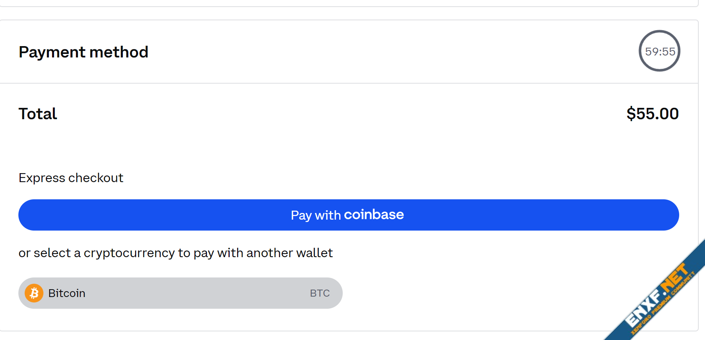This screenshot has width=705, height=340.
Task: Select Bitcoin as the payment cryptocurrency
Action: pos(180,293)
